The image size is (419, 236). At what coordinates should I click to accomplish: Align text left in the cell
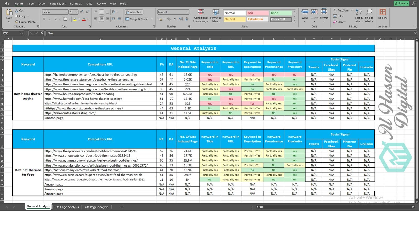[x=96, y=19]
